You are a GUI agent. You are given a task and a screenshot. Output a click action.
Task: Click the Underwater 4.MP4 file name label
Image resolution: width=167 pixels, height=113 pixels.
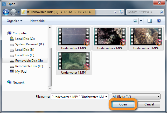click(74, 73)
